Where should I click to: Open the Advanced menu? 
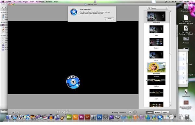click(x=40, y=2)
